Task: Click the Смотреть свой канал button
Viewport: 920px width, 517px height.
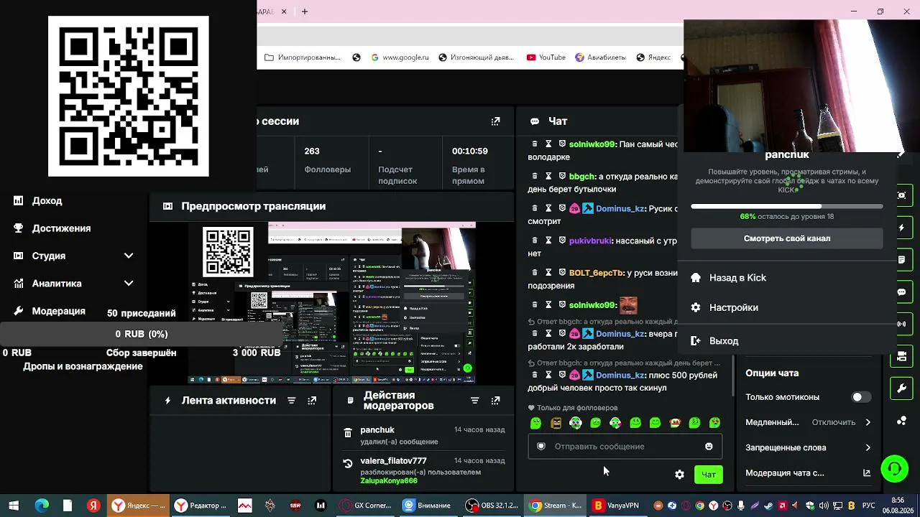Action: [x=787, y=238]
